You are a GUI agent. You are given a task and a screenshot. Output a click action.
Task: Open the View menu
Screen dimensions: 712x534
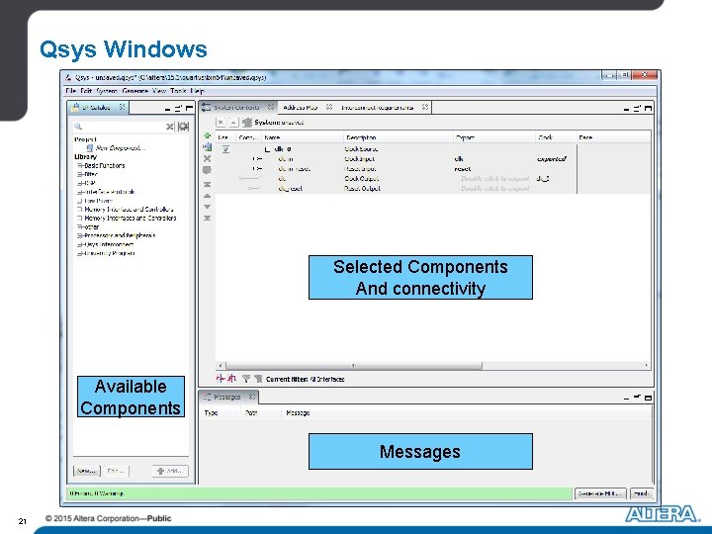coord(159,91)
